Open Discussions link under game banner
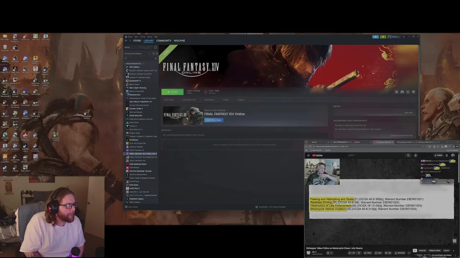Viewport: 460px width, 258px height. [x=209, y=100]
